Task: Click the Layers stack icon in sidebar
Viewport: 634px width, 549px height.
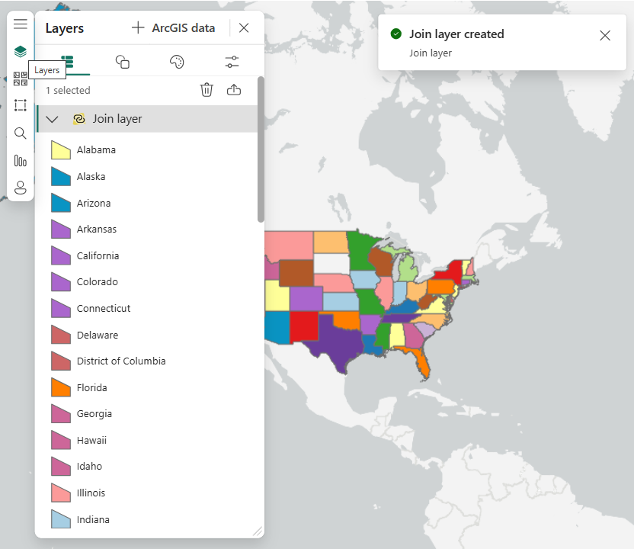Action: coord(21,52)
